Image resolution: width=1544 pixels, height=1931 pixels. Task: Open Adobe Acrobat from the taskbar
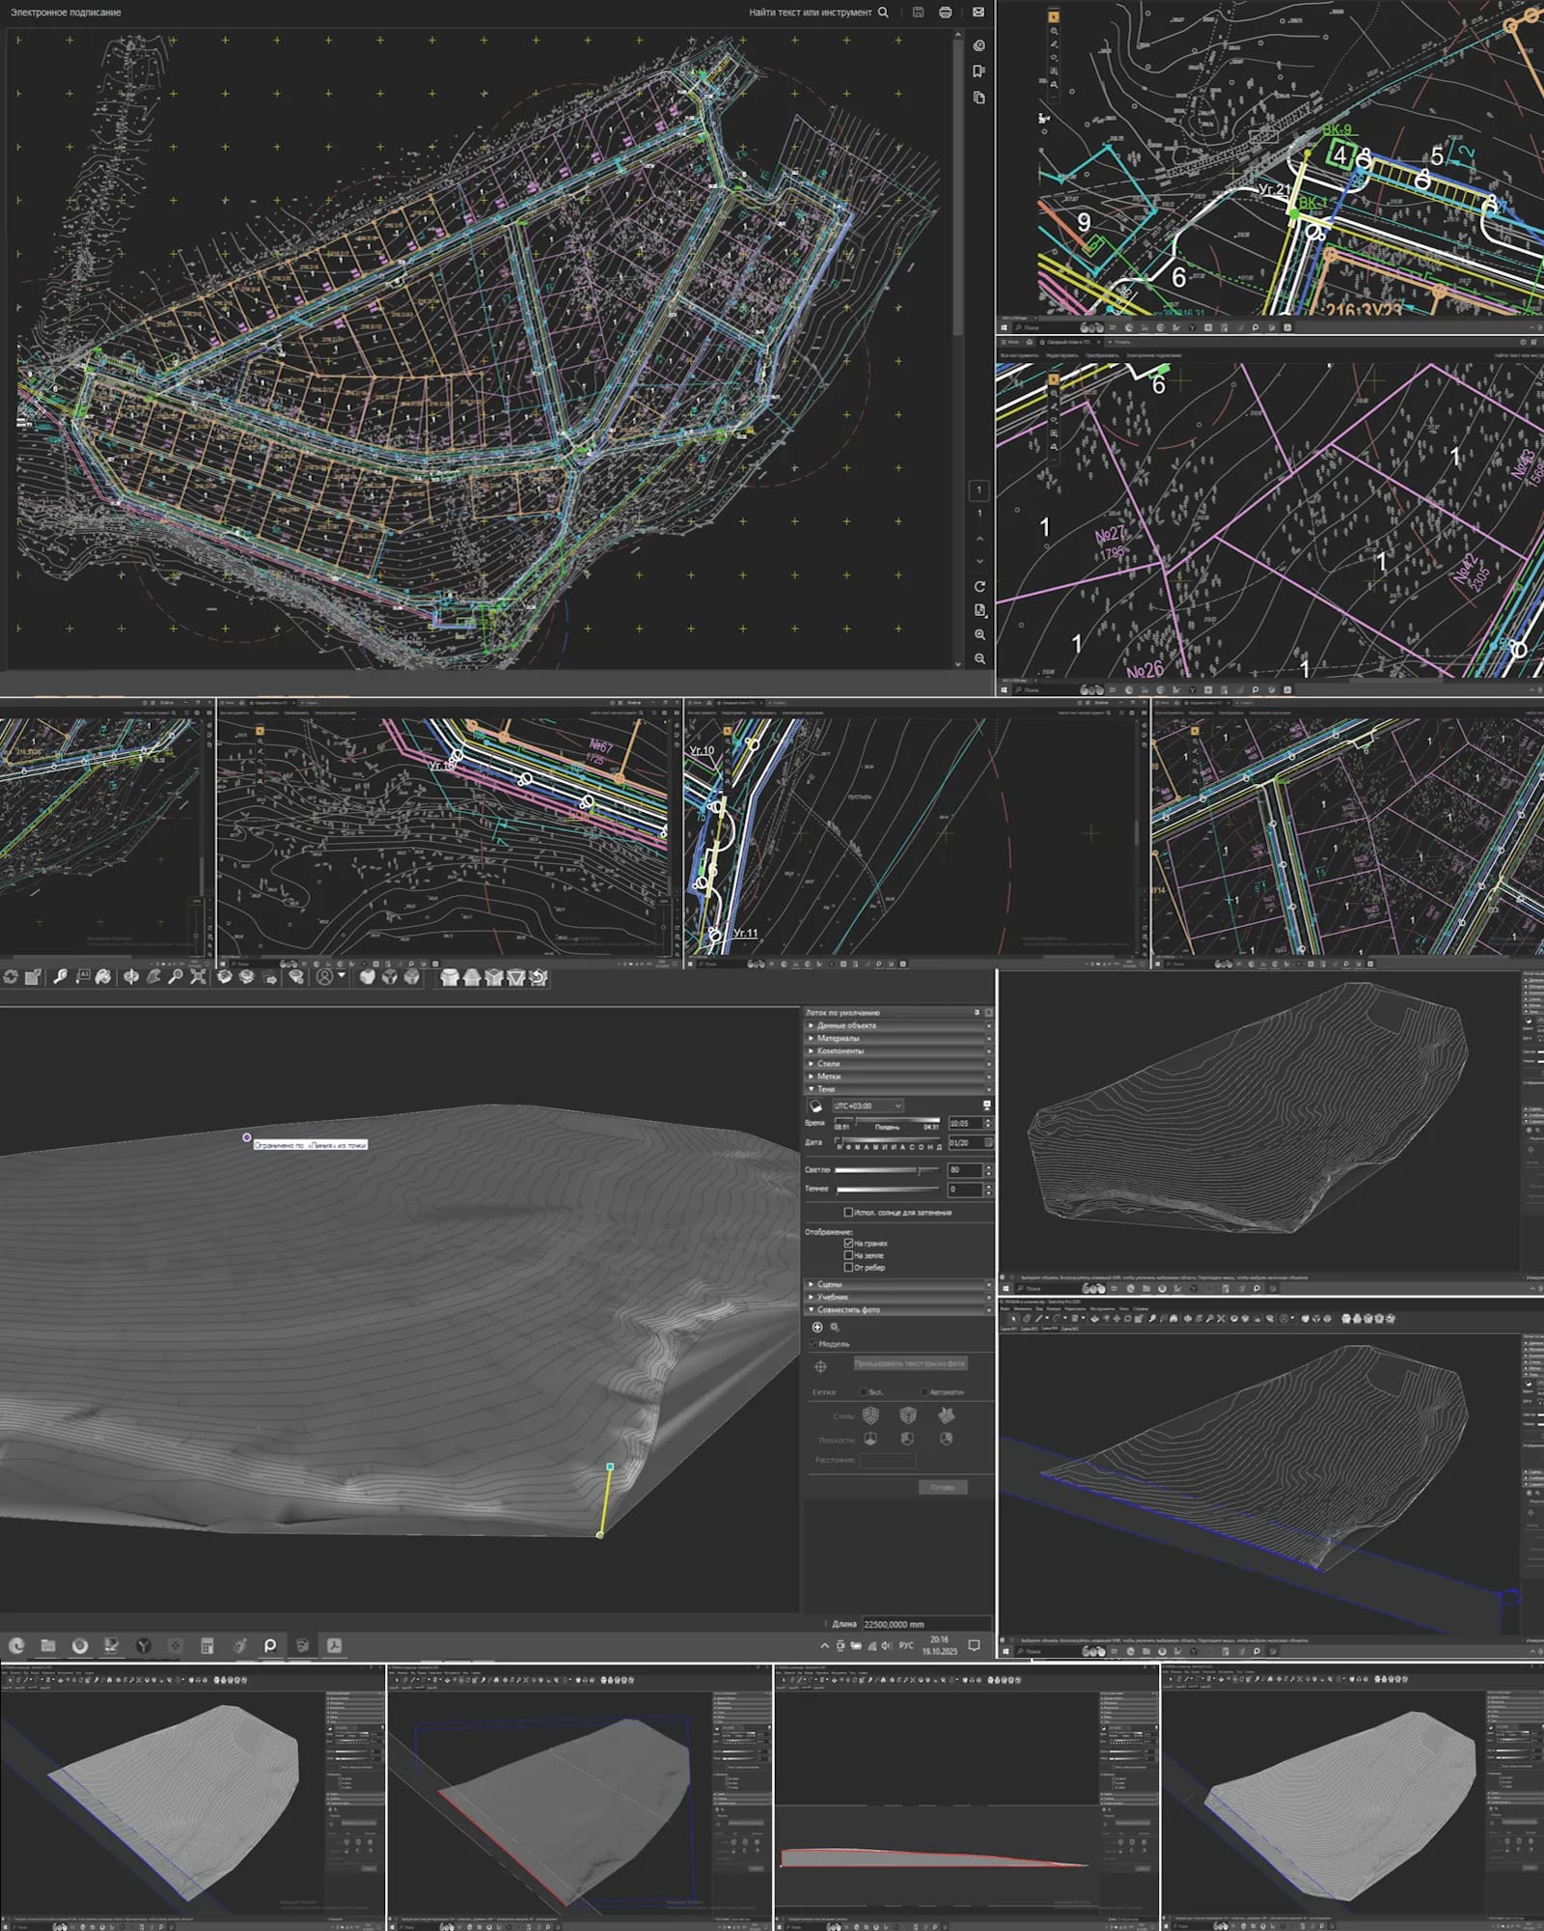tap(334, 1645)
